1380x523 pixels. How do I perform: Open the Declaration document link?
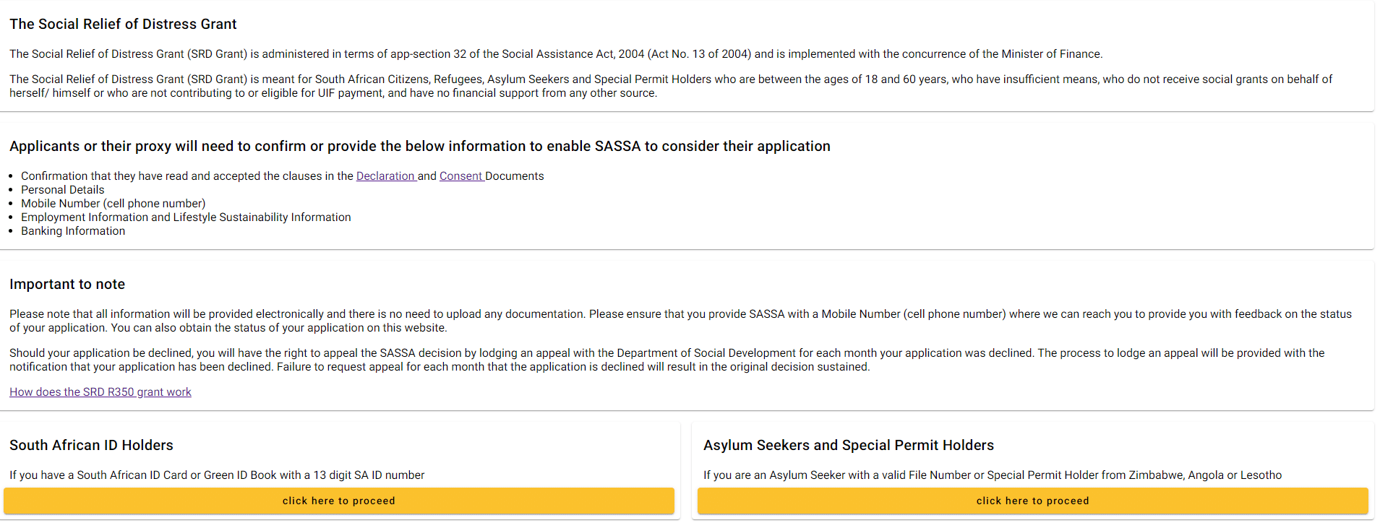click(385, 176)
